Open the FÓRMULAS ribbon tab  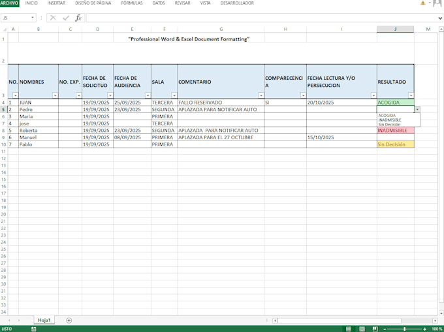[x=132, y=3]
